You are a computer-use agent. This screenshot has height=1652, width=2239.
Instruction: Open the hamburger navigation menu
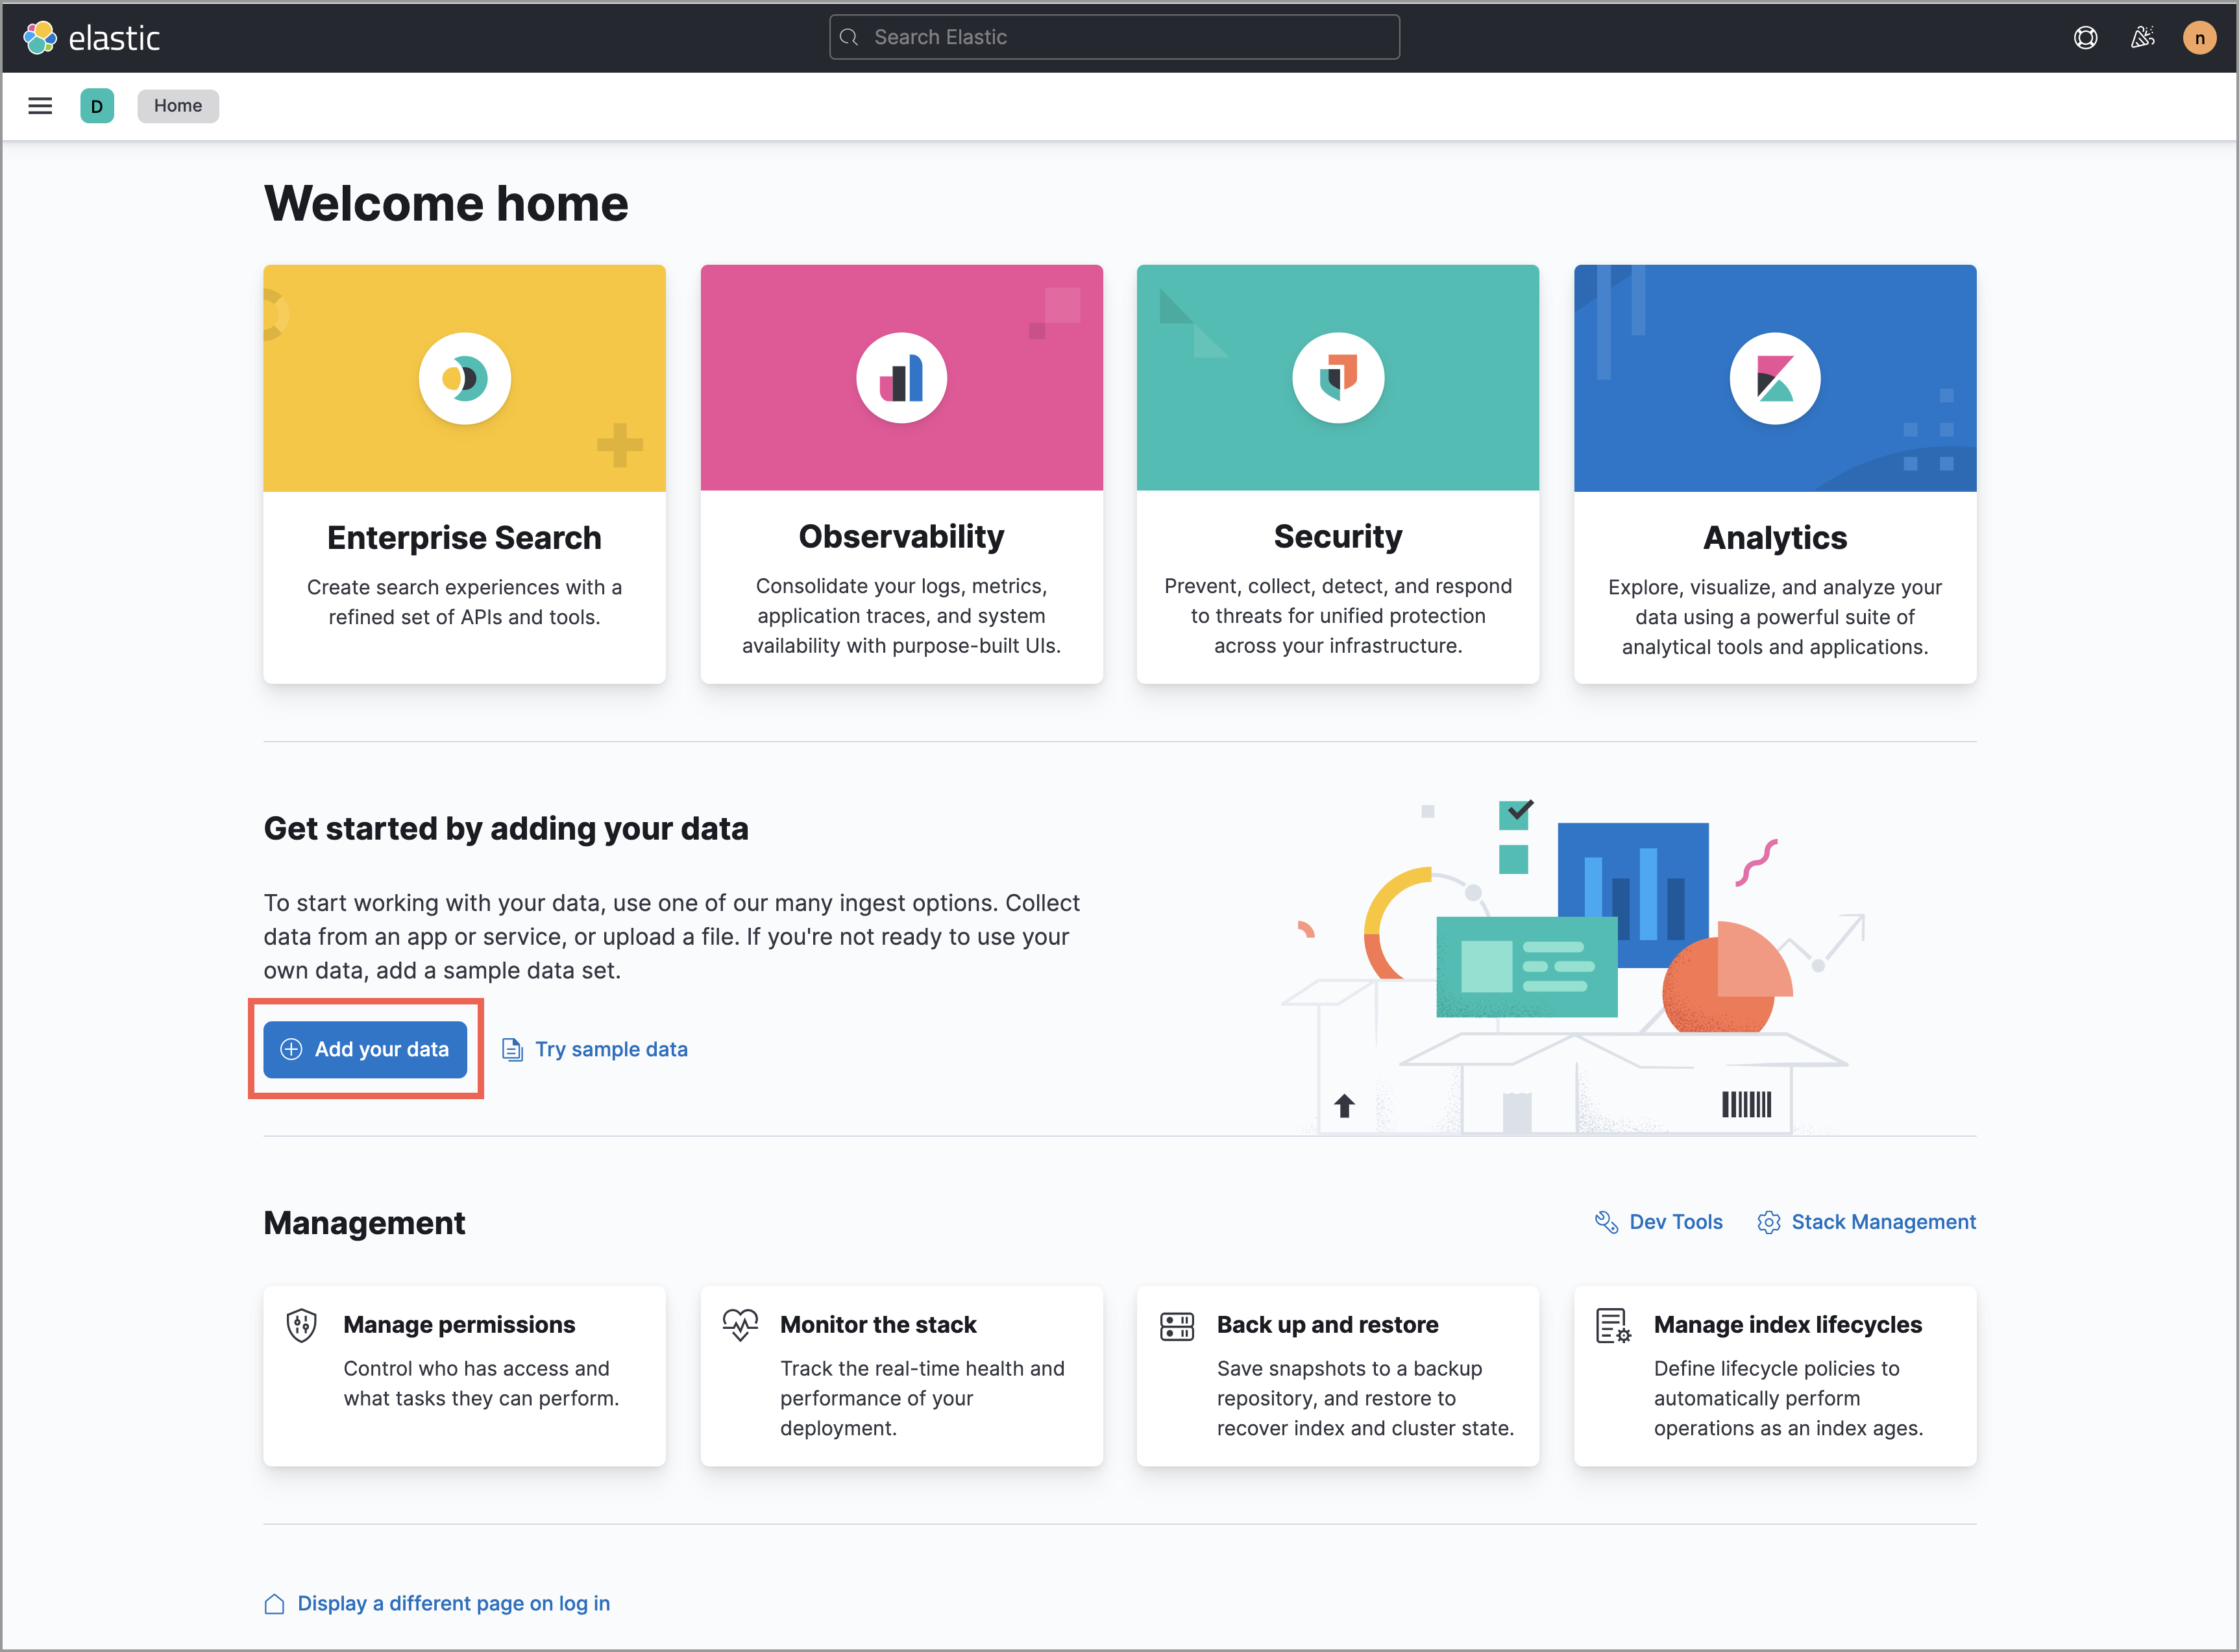pos(40,106)
